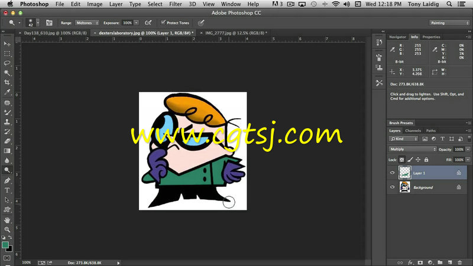
Task: Uncheck the Protect Tones checkbox
Action: (163, 22)
